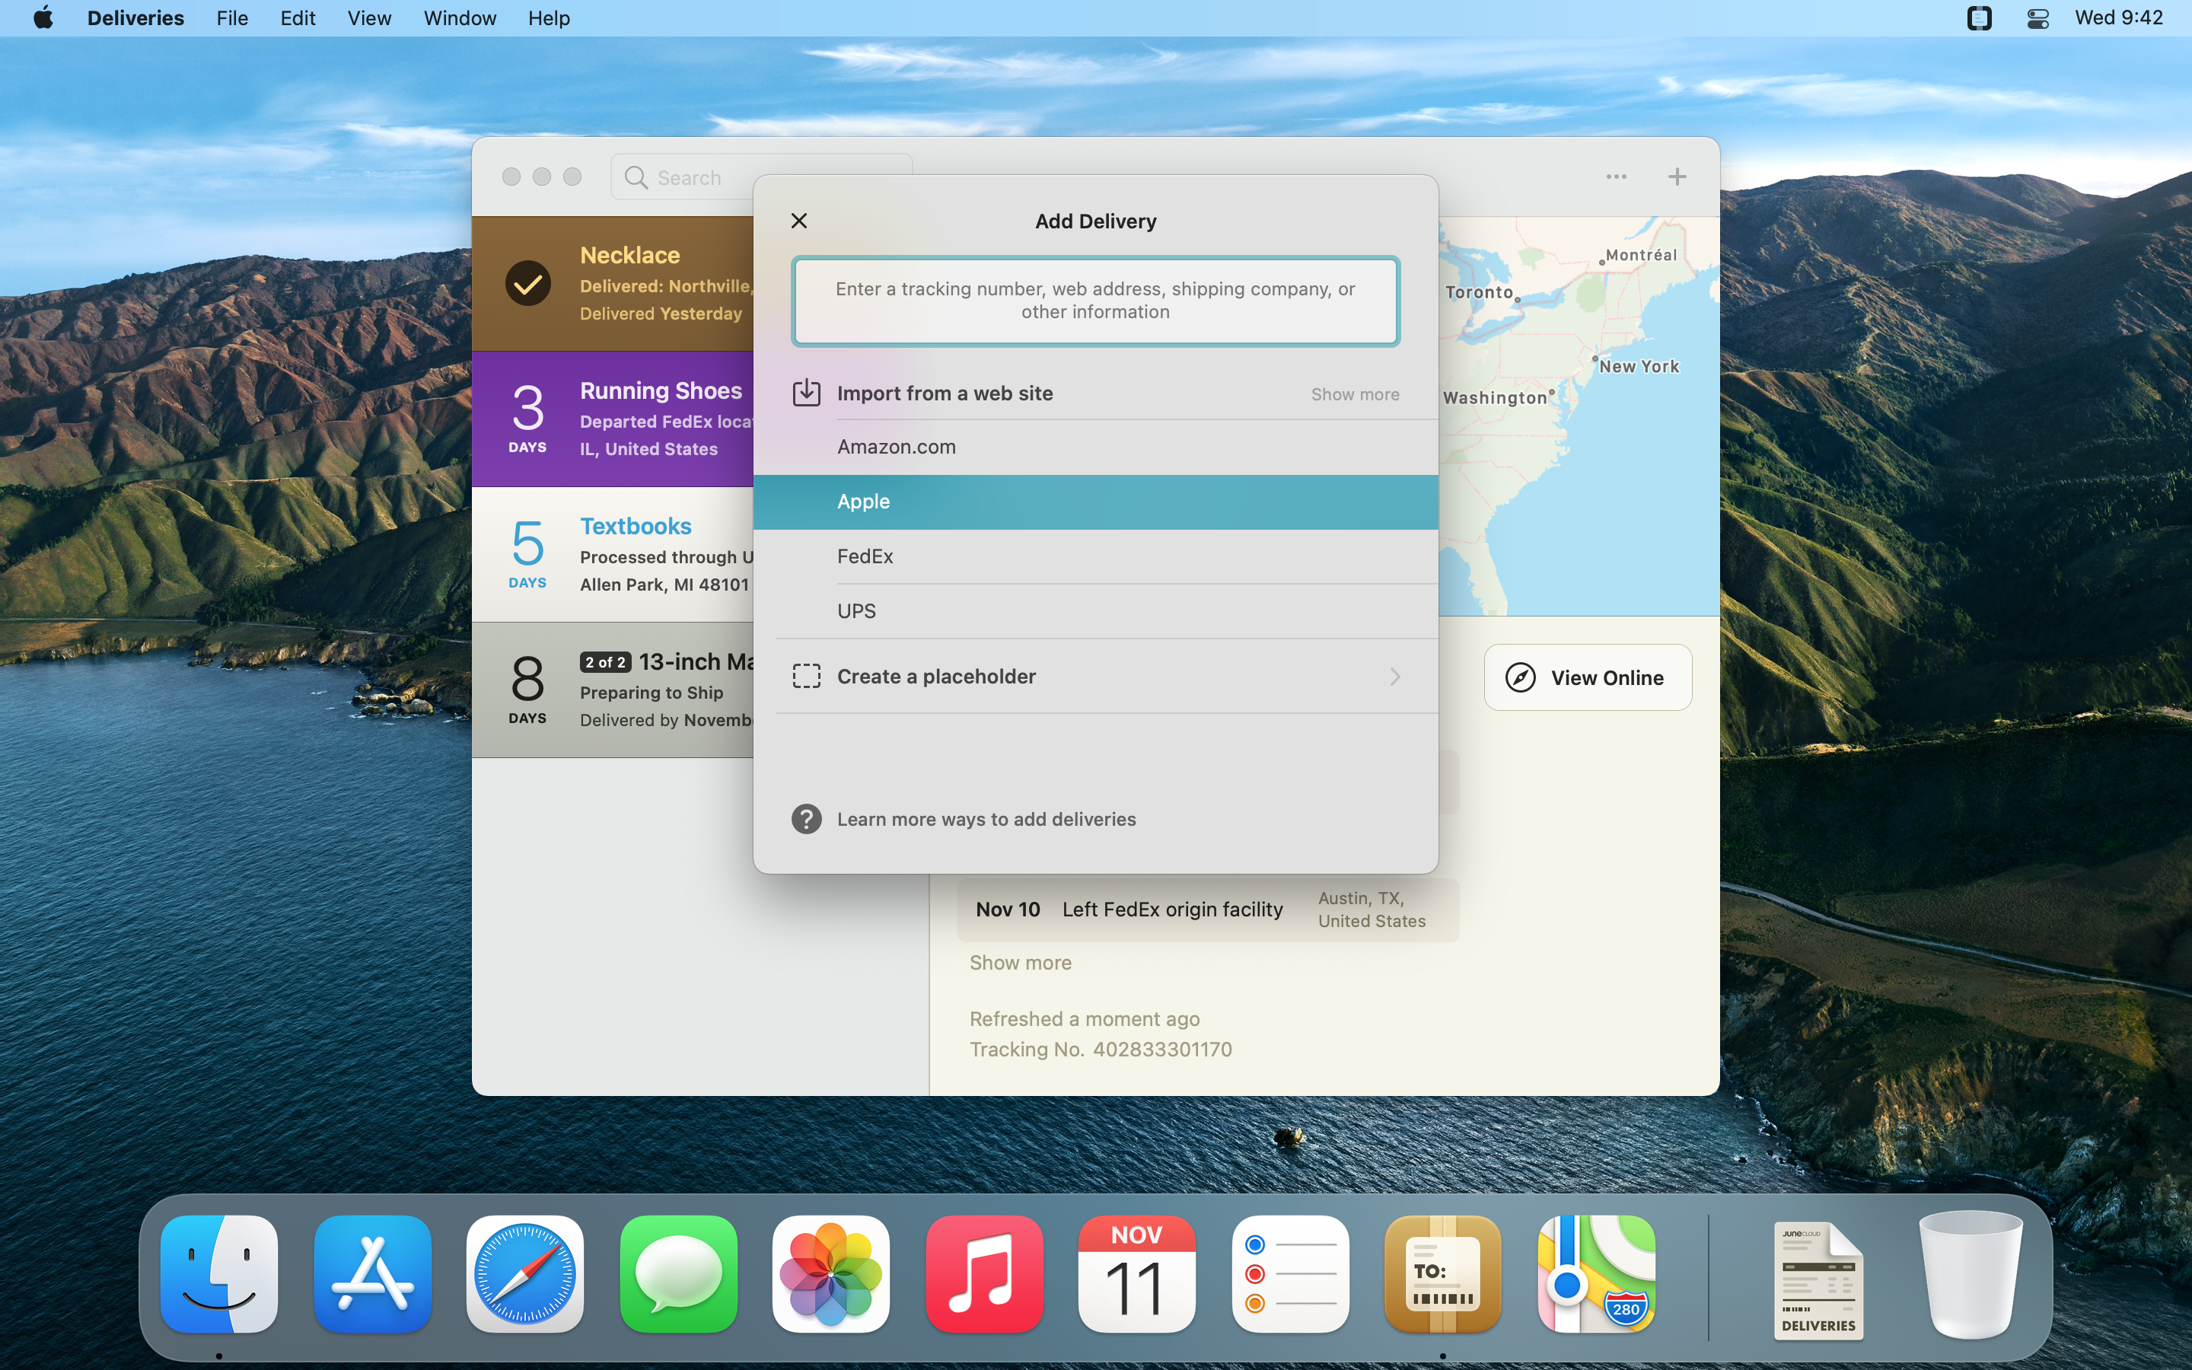Viewport: 2192px width, 1370px height.
Task: Open Photos from the Dock
Action: point(831,1273)
